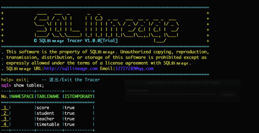
Task: Click the 'true' value in timetable row
Action: [69, 124]
